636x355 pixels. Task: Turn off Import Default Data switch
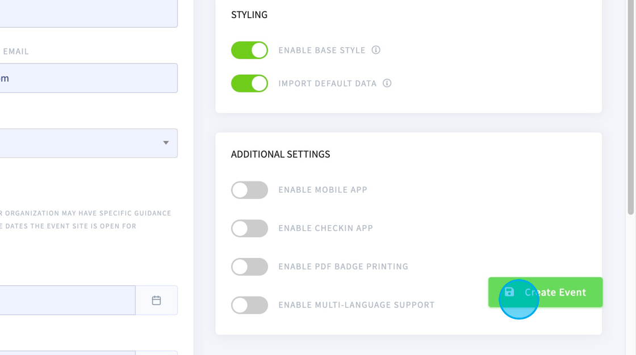pyautogui.click(x=249, y=83)
